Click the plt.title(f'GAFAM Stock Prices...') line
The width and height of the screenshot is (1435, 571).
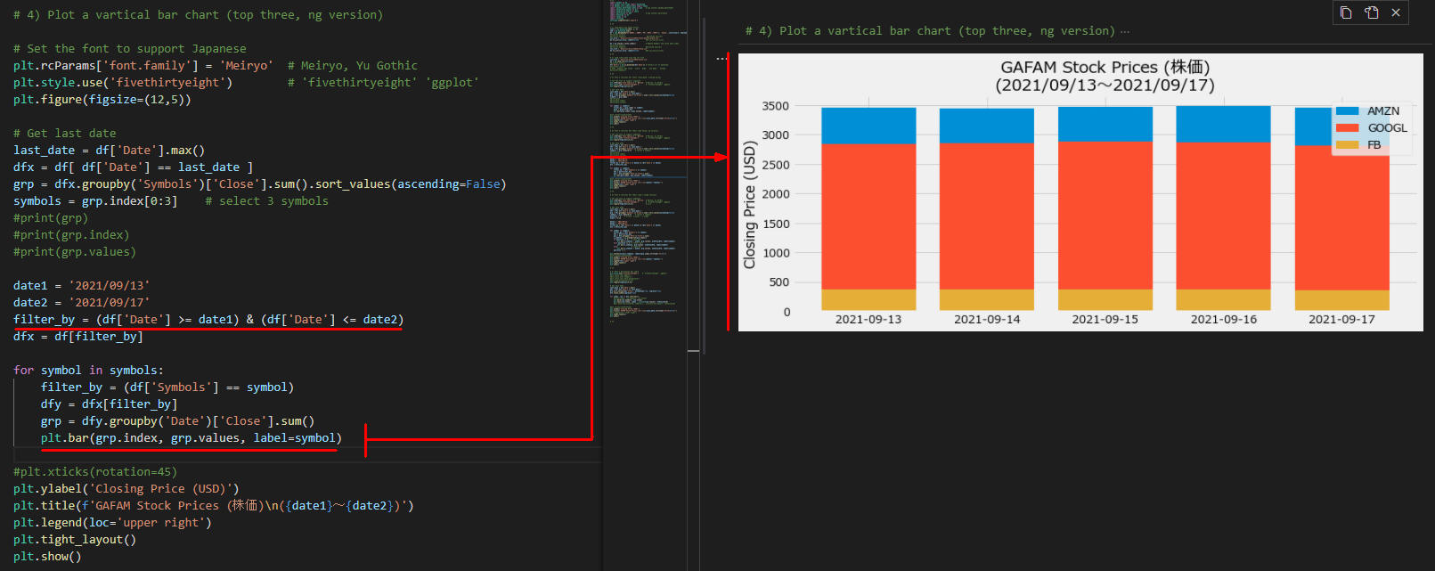pos(214,506)
